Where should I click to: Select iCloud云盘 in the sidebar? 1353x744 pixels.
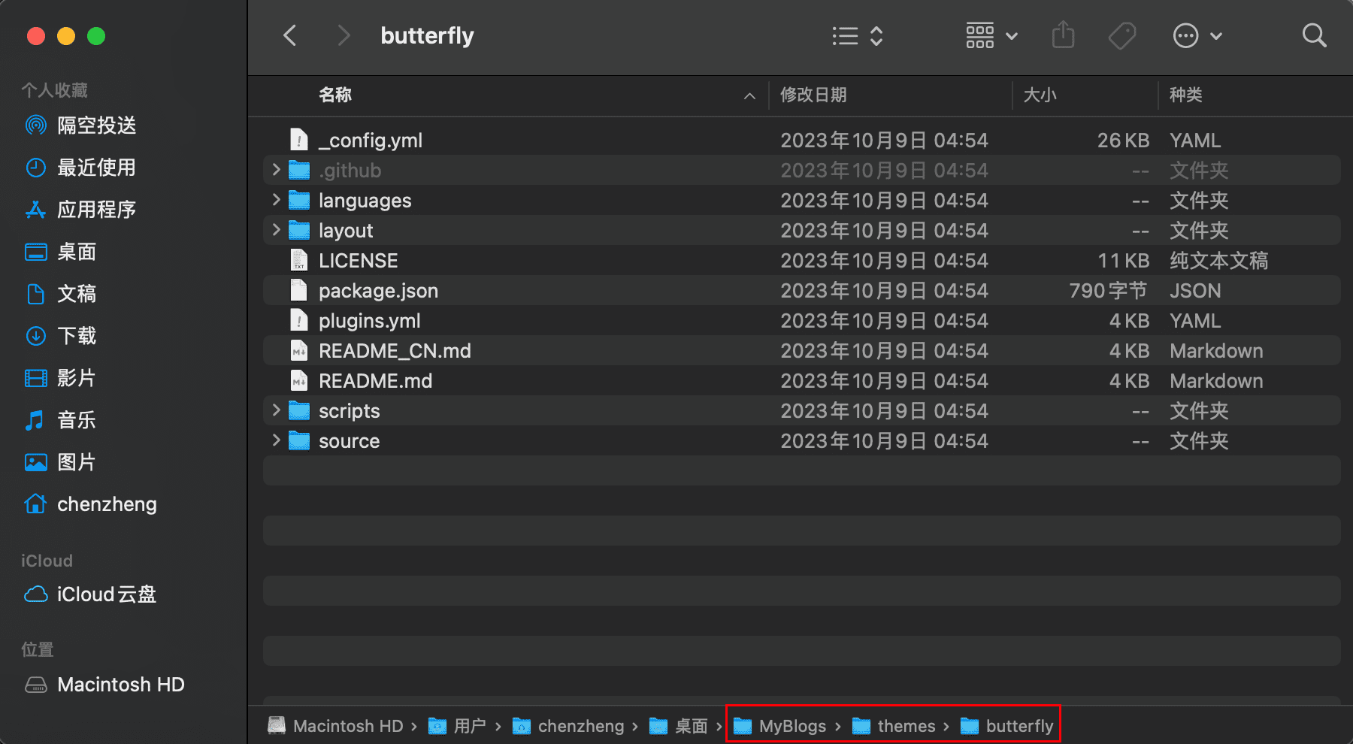[90, 594]
